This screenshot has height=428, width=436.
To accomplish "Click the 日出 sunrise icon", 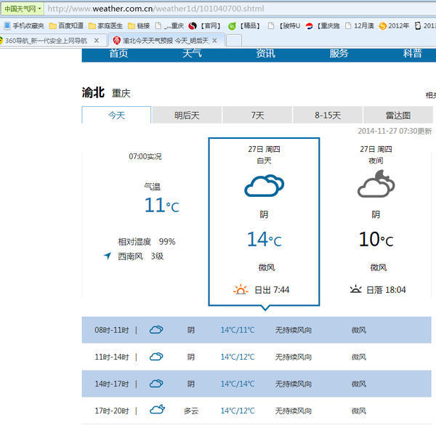I will [x=241, y=289].
